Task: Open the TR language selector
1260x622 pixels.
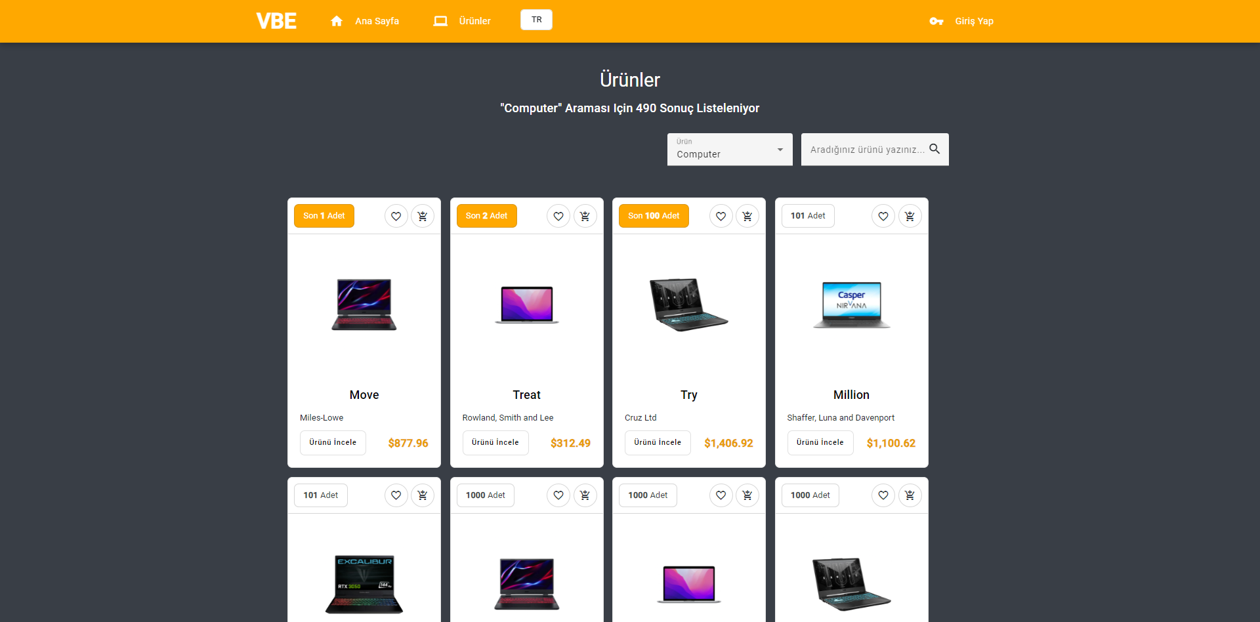Action: [x=536, y=20]
